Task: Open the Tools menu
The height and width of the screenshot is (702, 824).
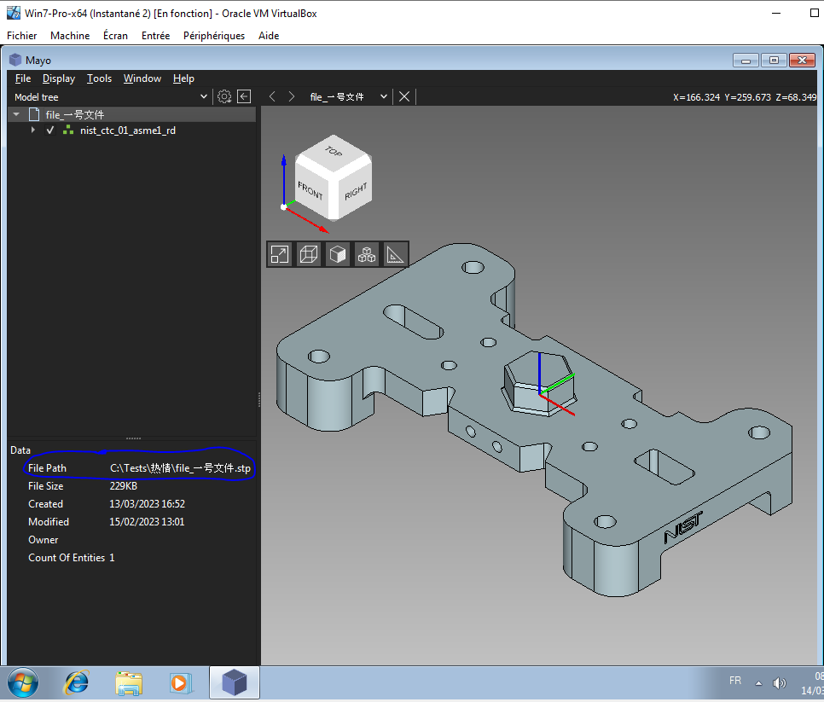Action: [99, 78]
